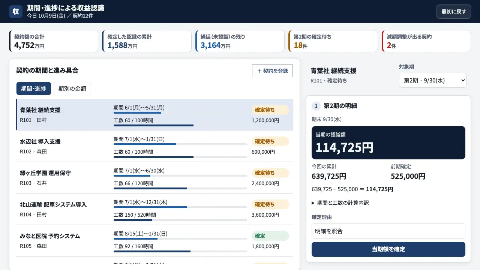The height and width of the screenshot is (270, 480).
Task: Click the 契約額の合計 summary card
Action: coord(54,41)
